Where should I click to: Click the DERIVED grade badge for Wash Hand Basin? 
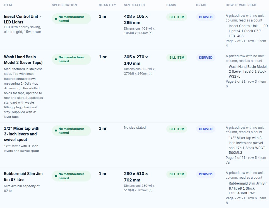206,58
